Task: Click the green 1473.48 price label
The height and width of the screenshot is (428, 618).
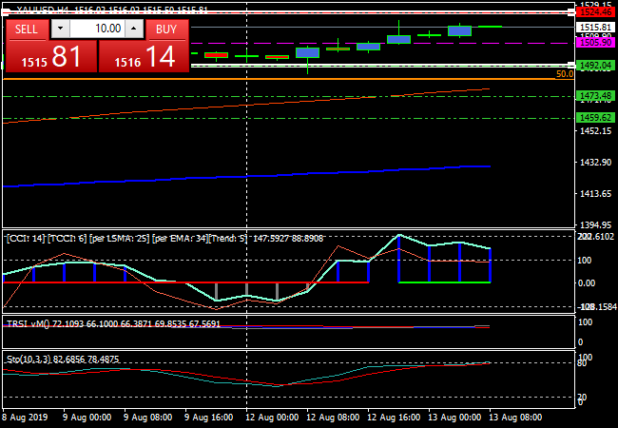Action: click(595, 96)
